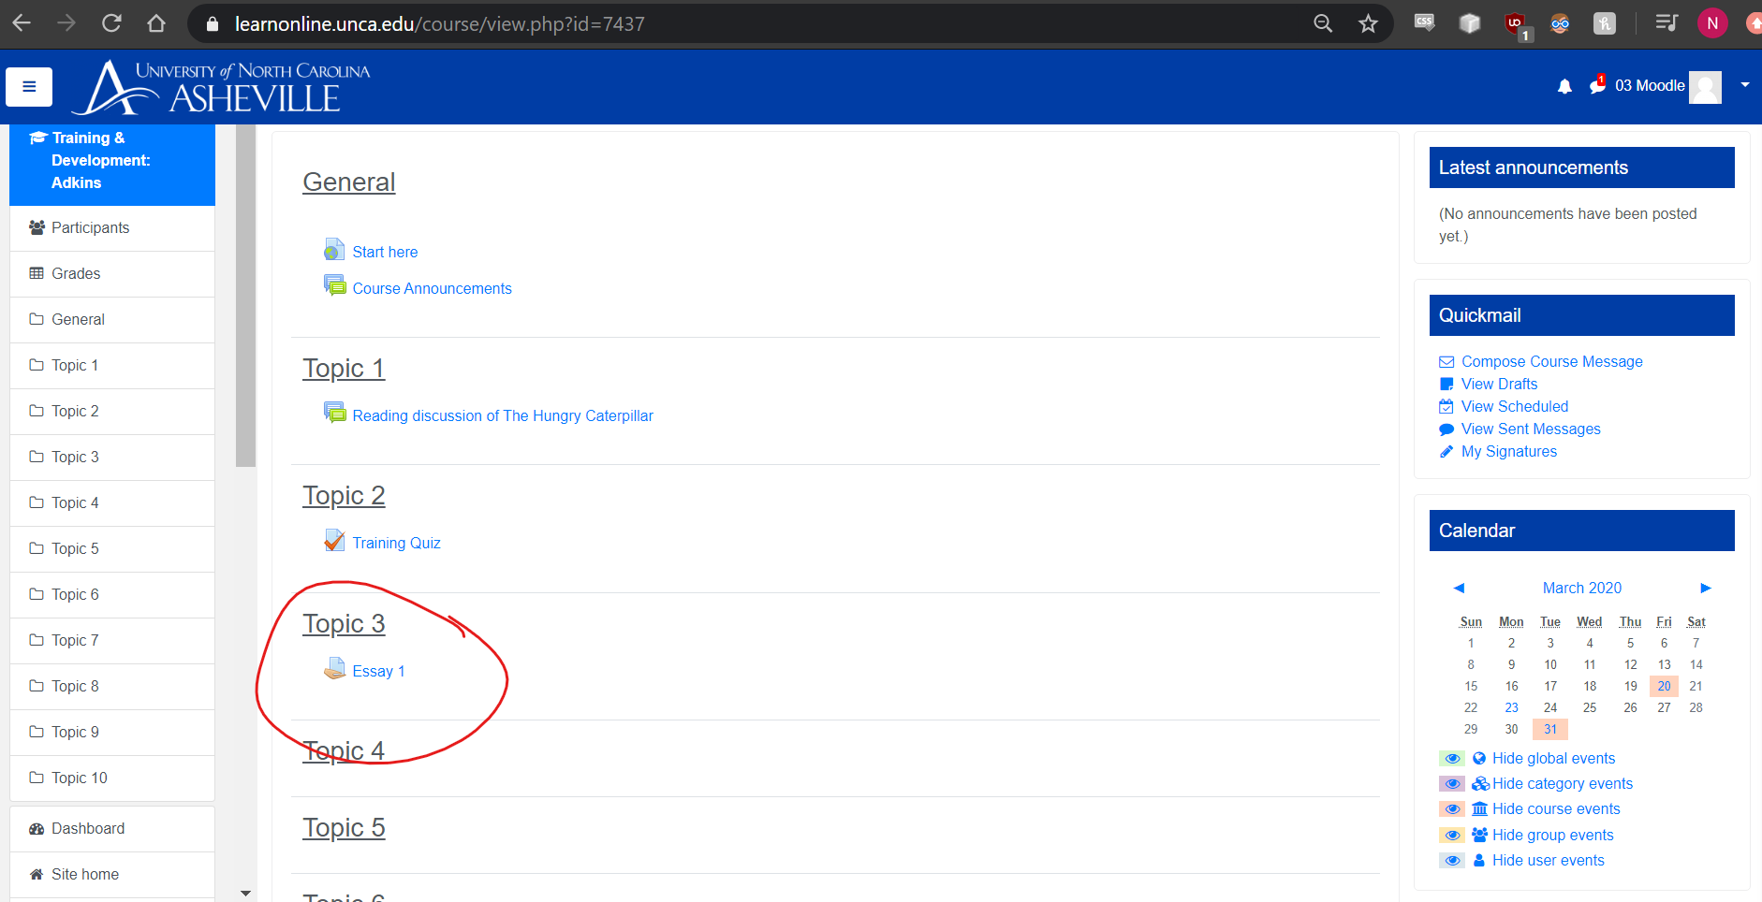Click the Start here page icon
1762x902 pixels.
(x=334, y=251)
